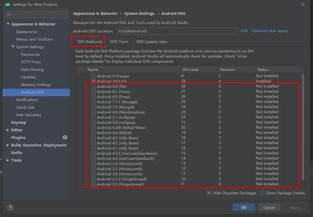The image size is (313, 217).
Task: Open Path Variables settings
Action: click(x=29, y=115)
